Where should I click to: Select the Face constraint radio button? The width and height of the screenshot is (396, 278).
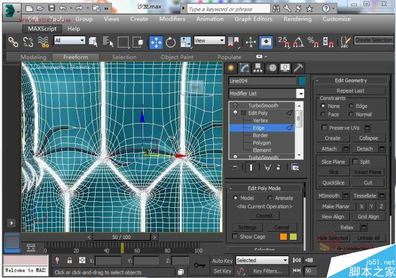pyautogui.click(x=323, y=114)
